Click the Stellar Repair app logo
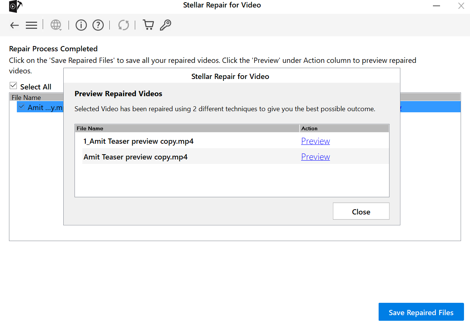The height and width of the screenshot is (332, 470). point(15,6)
